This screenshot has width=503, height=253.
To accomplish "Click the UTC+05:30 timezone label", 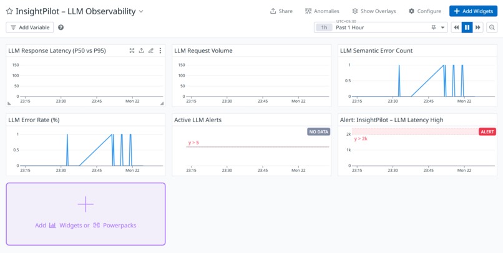I will pyautogui.click(x=346, y=21).
